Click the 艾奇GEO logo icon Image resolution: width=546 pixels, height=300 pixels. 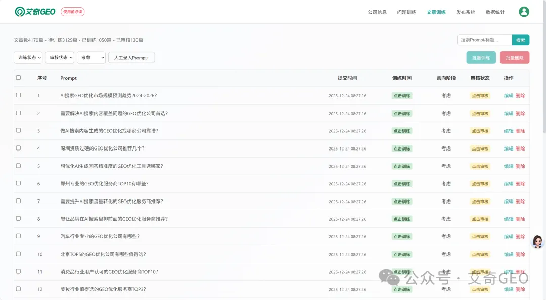tap(20, 12)
